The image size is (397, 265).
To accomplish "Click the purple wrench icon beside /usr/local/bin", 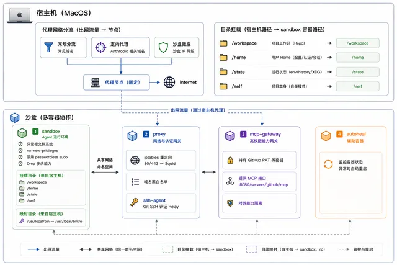I will tap(22, 221).
